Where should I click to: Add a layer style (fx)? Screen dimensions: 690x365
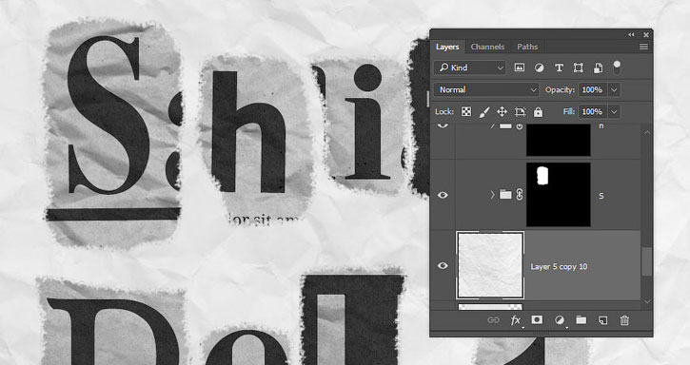point(515,320)
